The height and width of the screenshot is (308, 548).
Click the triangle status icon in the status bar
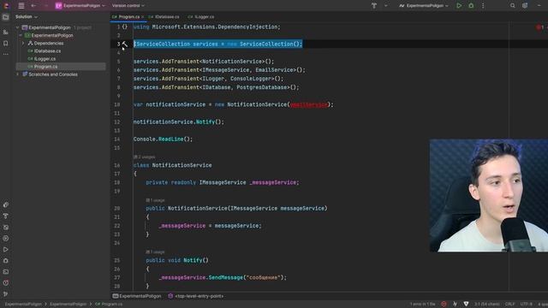tap(466, 305)
